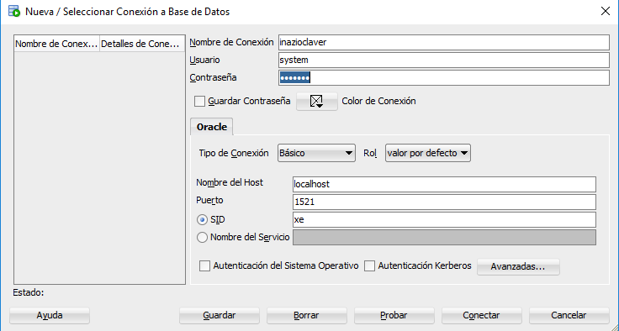Viewport: 619px width, 331px height.
Task: Click the Guardar button
Action: 220,316
